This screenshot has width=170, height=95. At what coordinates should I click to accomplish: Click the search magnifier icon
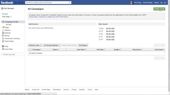point(70,2)
